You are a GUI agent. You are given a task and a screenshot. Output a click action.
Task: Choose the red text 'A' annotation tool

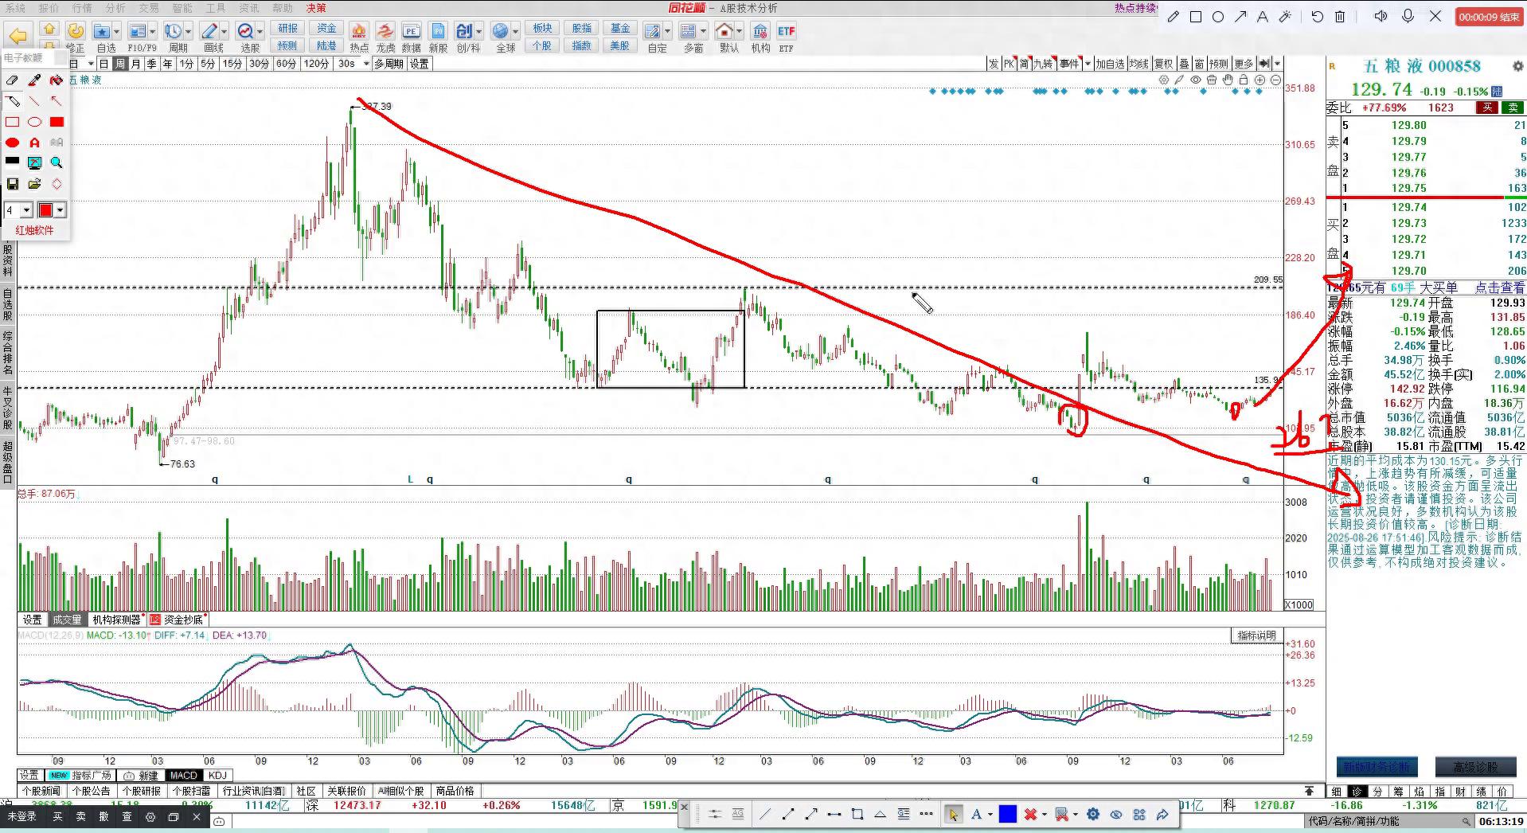[34, 143]
